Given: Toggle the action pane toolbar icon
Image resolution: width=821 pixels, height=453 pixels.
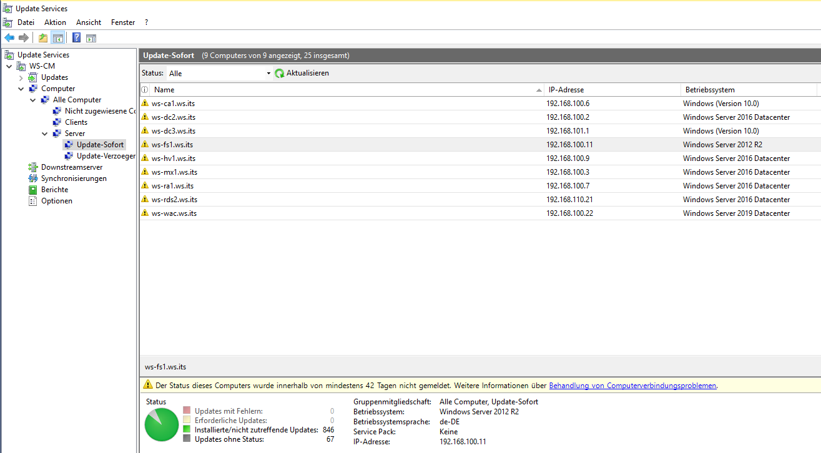Looking at the screenshot, I should coord(91,38).
